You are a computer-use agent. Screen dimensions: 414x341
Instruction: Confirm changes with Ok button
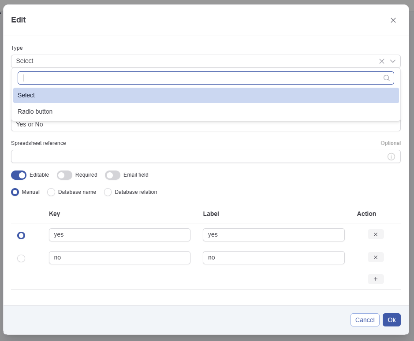tap(392, 320)
